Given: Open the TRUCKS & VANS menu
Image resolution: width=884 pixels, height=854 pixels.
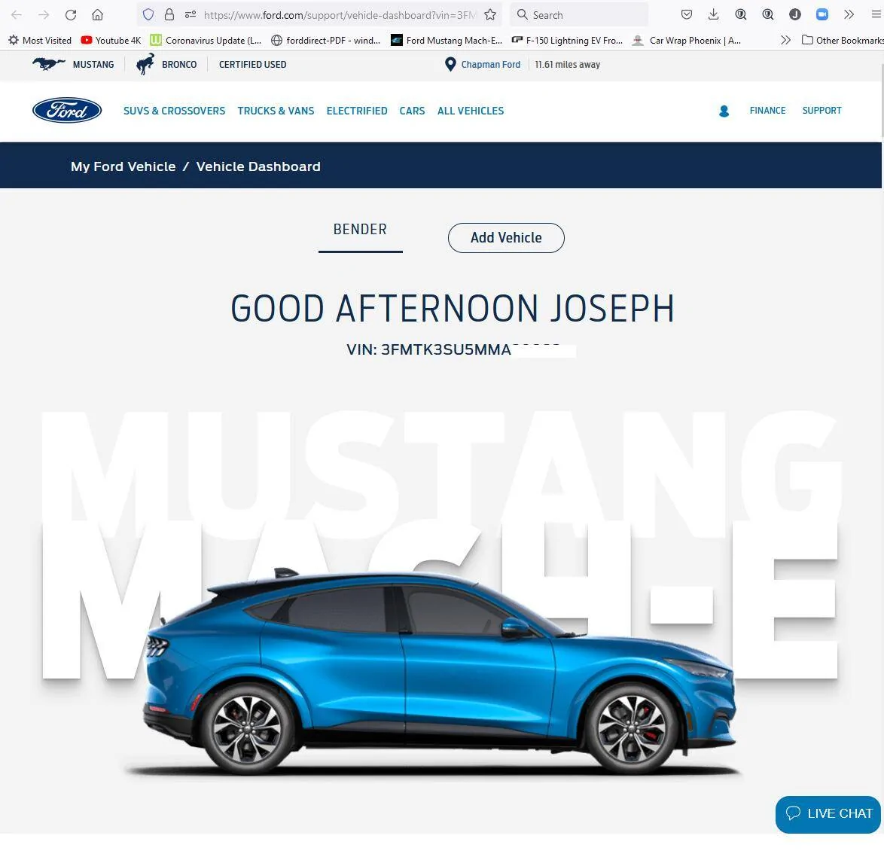Looking at the screenshot, I should (276, 111).
